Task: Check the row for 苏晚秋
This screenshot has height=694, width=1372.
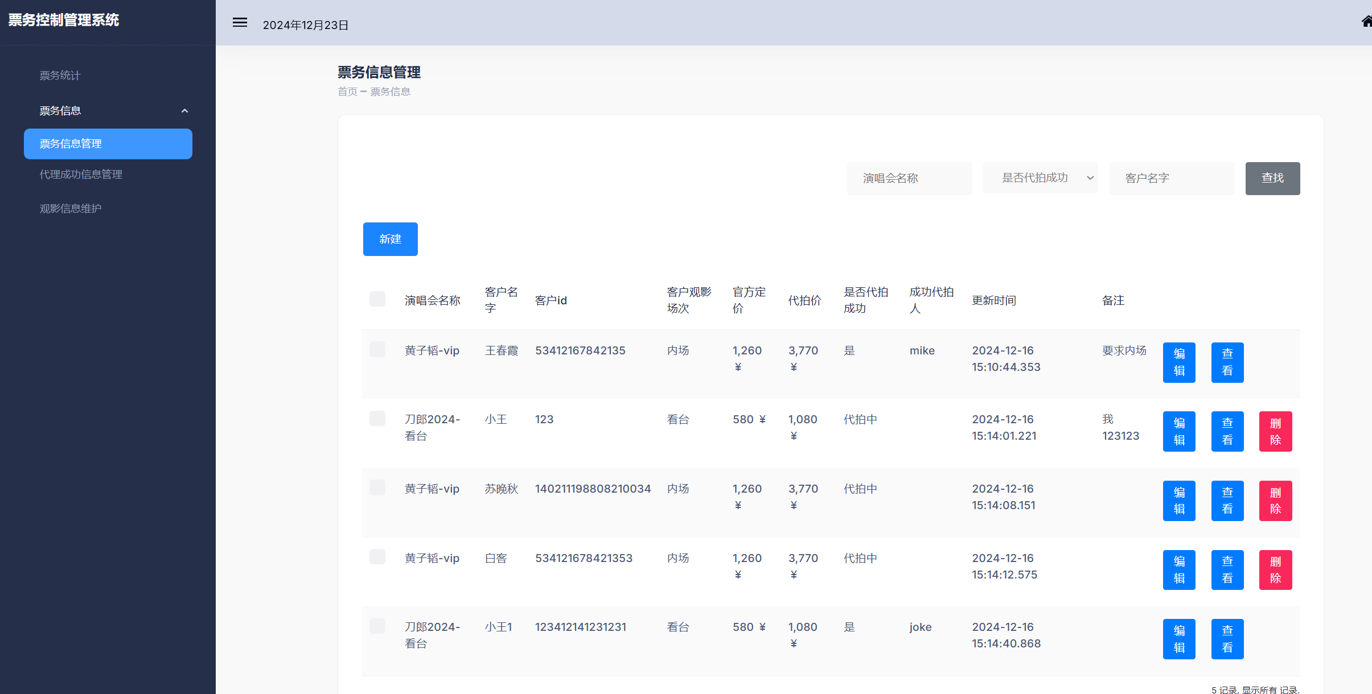Action: pyautogui.click(x=377, y=488)
